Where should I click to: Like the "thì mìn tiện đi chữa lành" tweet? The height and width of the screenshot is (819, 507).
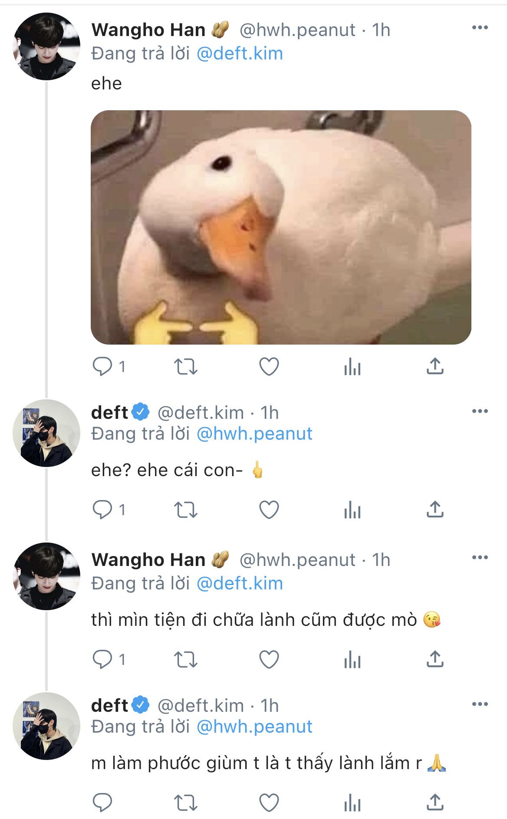[269, 660]
